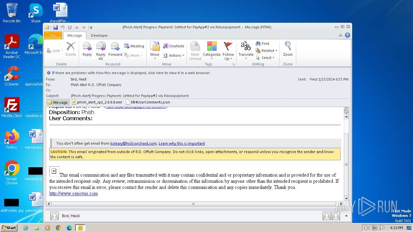Open Outlook Help question mark
Image resolution: width=413 pixels, height=232 pixels.
tap(348, 35)
